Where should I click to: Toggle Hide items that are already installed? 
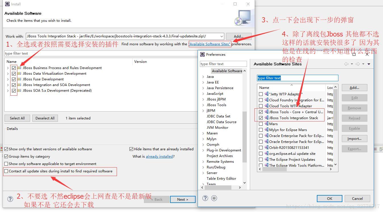(131, 149)
